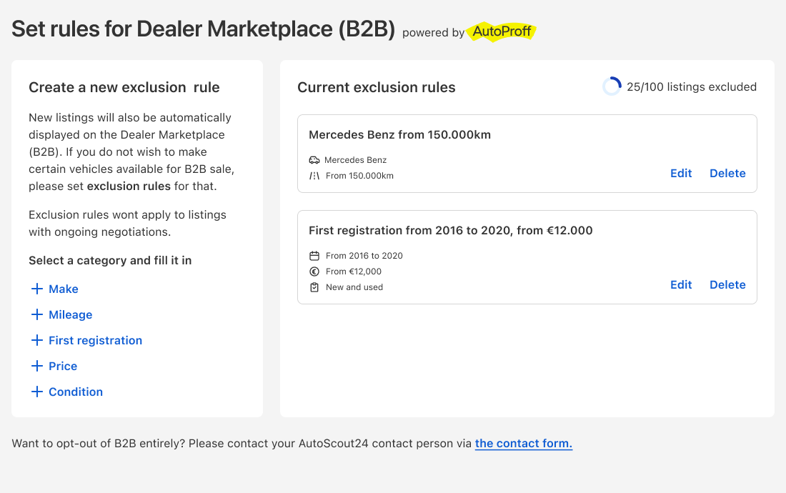The image size is (786, 493).
Task: Click the 'First registration from 2016 to 2020, from €12.000' title
Action: [451, 231]
